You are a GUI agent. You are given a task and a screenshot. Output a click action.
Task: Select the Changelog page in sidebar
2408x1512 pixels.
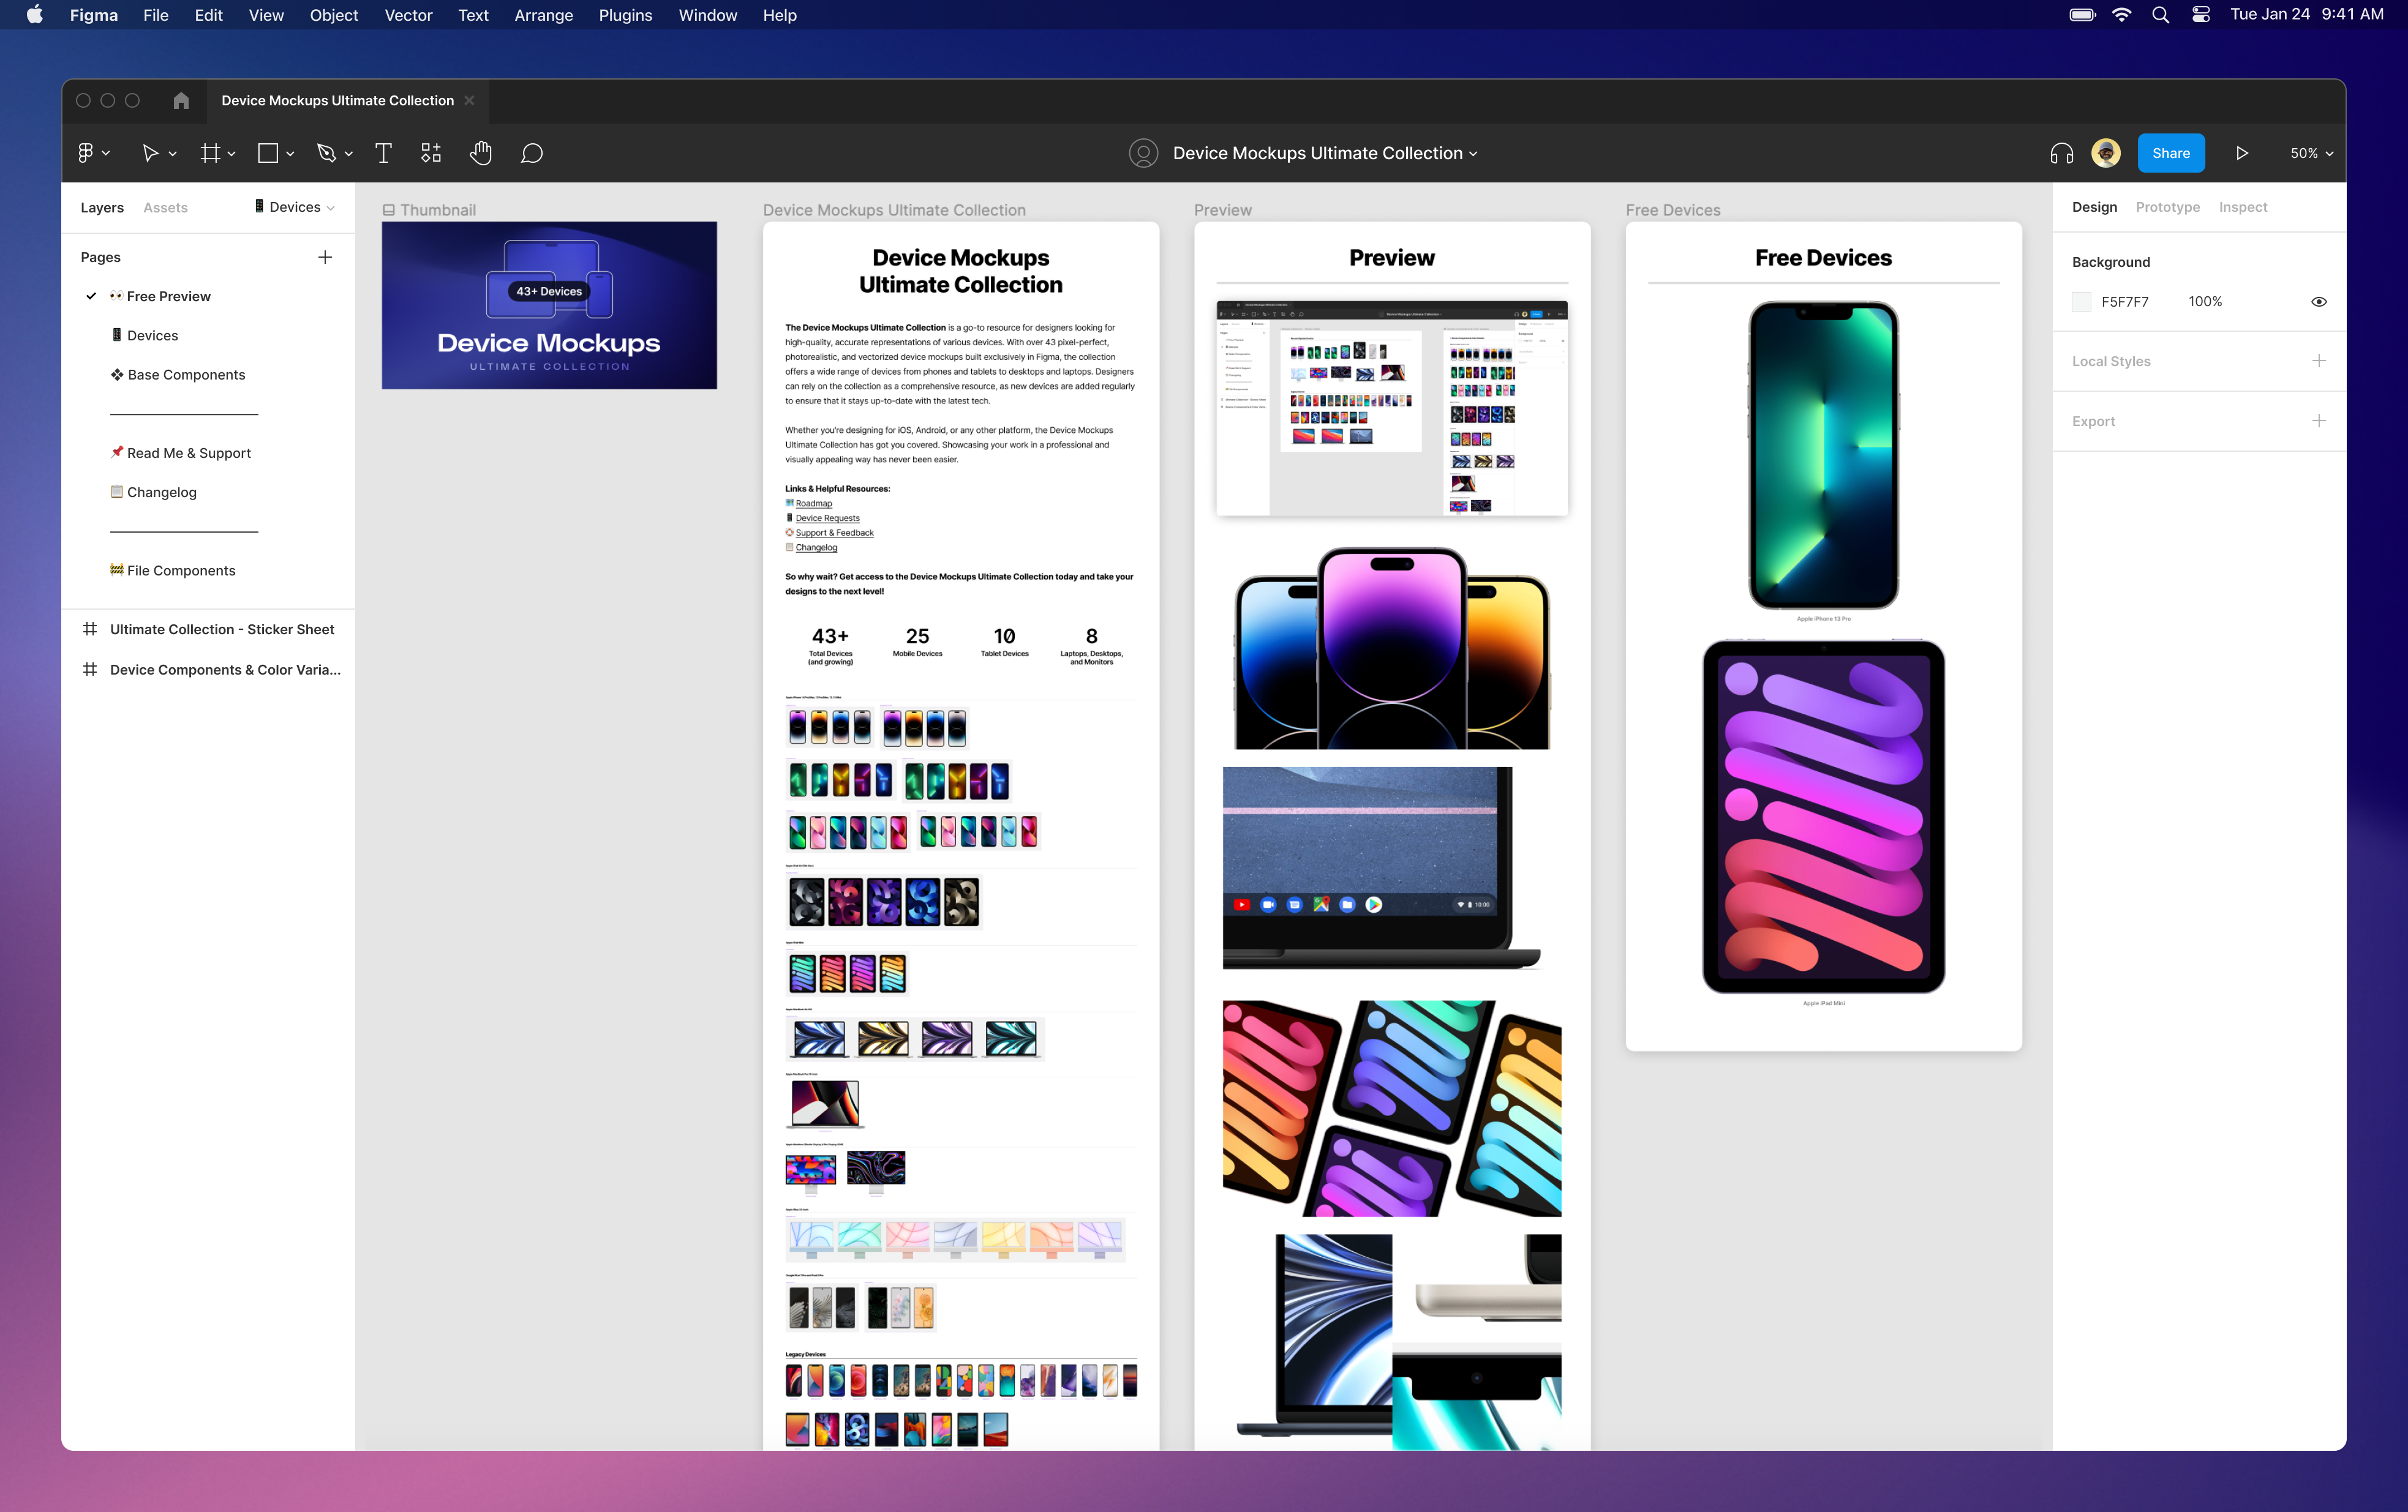(154, 492)
